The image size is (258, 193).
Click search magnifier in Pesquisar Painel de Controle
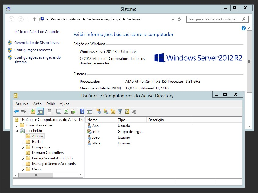tap(244, 19)
